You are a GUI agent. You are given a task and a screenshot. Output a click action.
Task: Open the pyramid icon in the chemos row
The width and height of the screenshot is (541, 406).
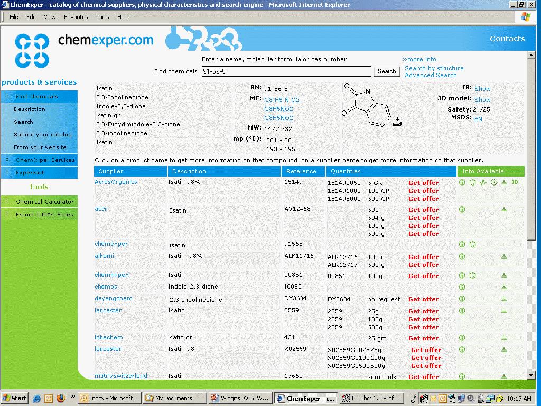pos(504,287)
